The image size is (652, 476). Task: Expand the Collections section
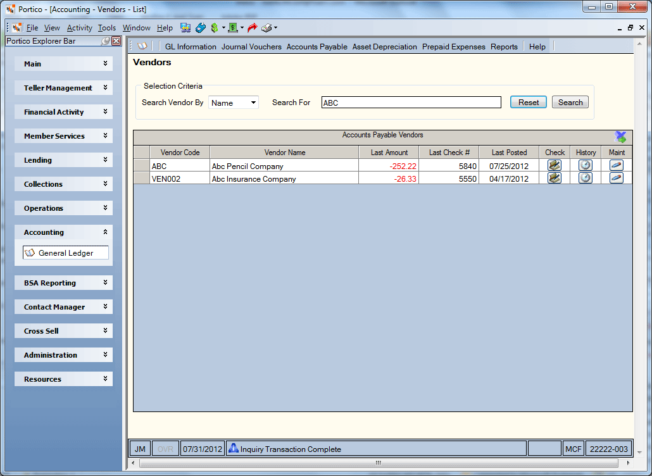click(x=64, y=184)
